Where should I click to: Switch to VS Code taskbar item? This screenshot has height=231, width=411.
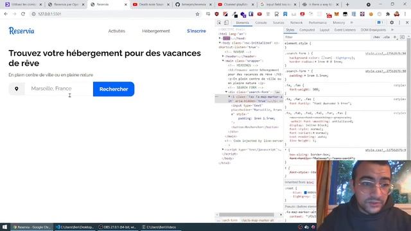(74, 227)
